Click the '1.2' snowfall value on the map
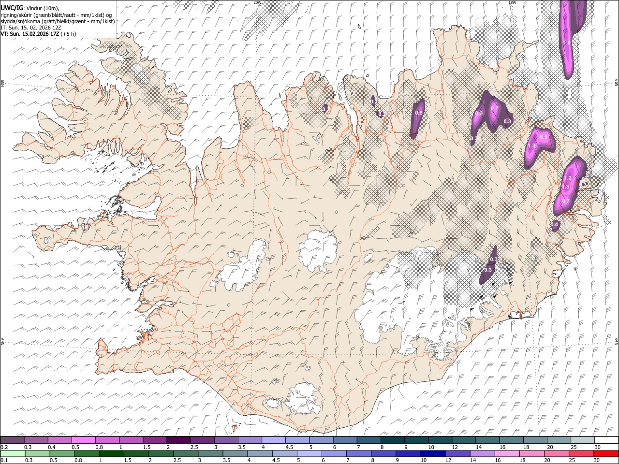The image size is (619, 464). pos(568,179)
